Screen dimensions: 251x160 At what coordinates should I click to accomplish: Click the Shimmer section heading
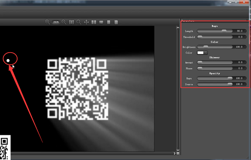[215, 57]
